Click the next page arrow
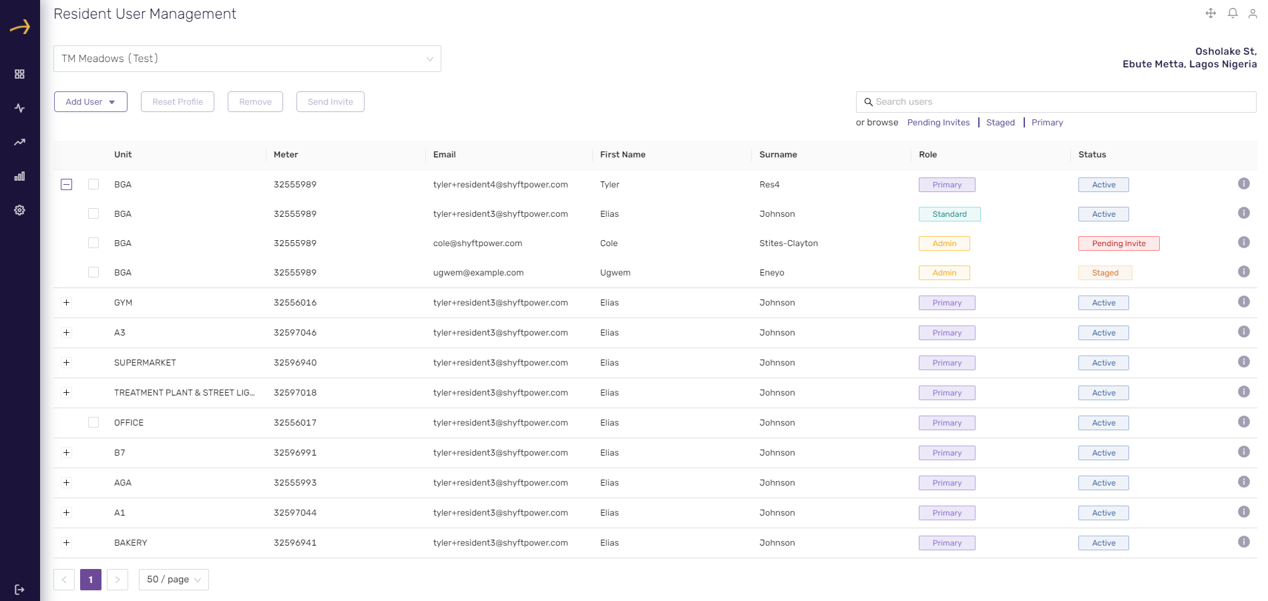1268x601 pixels. coord(118,580)
